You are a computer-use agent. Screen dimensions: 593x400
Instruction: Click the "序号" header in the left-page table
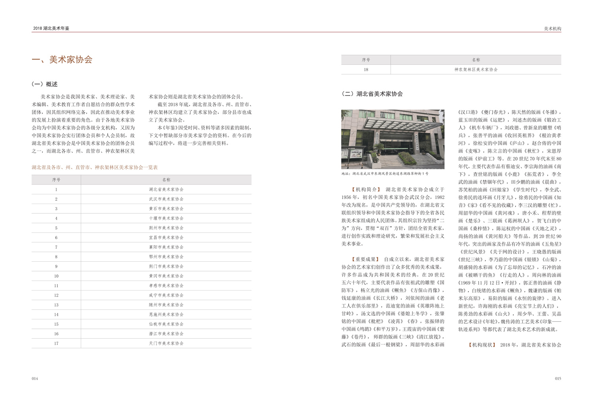pos(56,180)
